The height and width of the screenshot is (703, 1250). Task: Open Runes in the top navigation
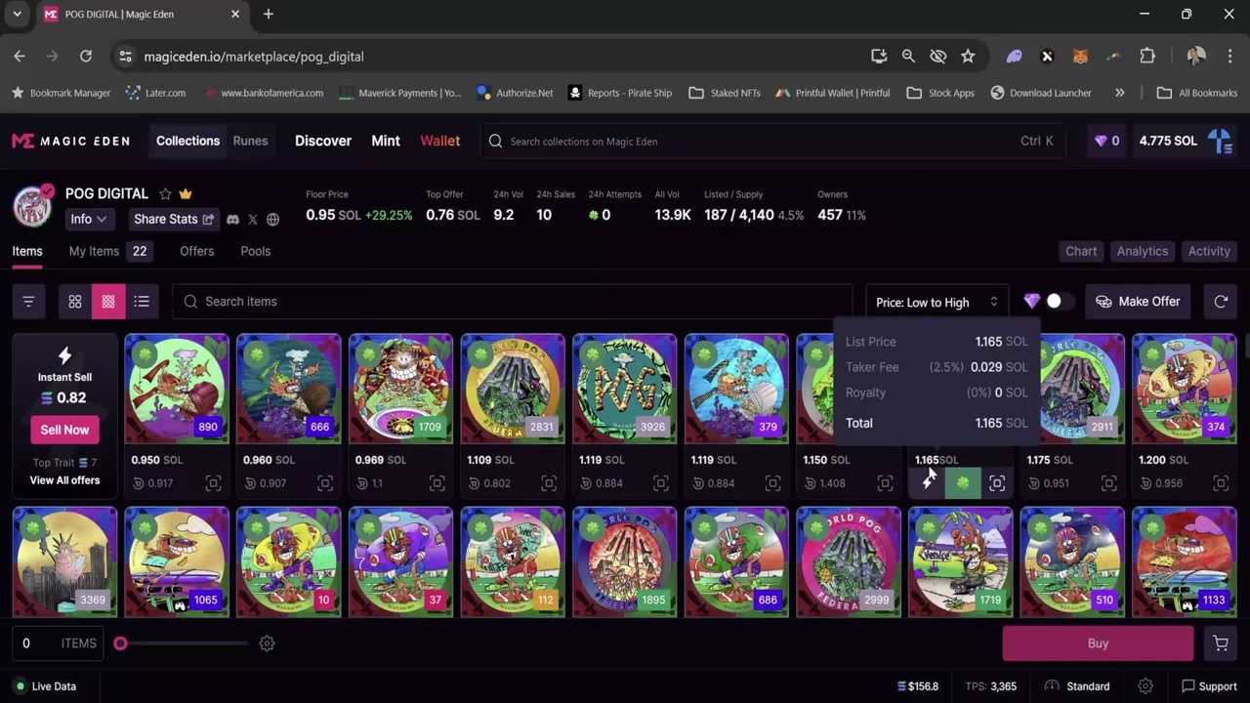(250, 141)
